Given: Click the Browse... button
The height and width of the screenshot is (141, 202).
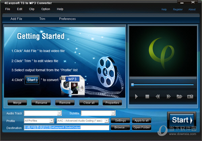Looking at the screenshot, I should pos(121,128).
